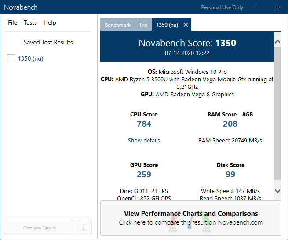
Task: Open the Tests menu
Action: tap(30, 22)
